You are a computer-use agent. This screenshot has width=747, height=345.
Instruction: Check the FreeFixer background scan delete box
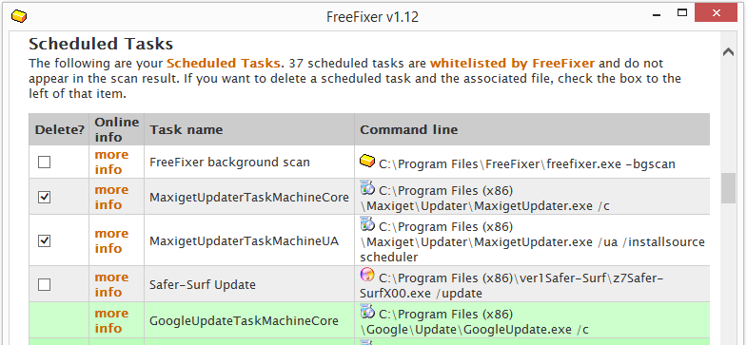45,163
